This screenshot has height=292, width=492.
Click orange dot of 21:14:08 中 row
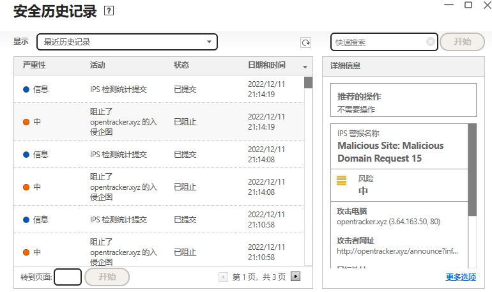pyautogui.click(x=26, y=187)
